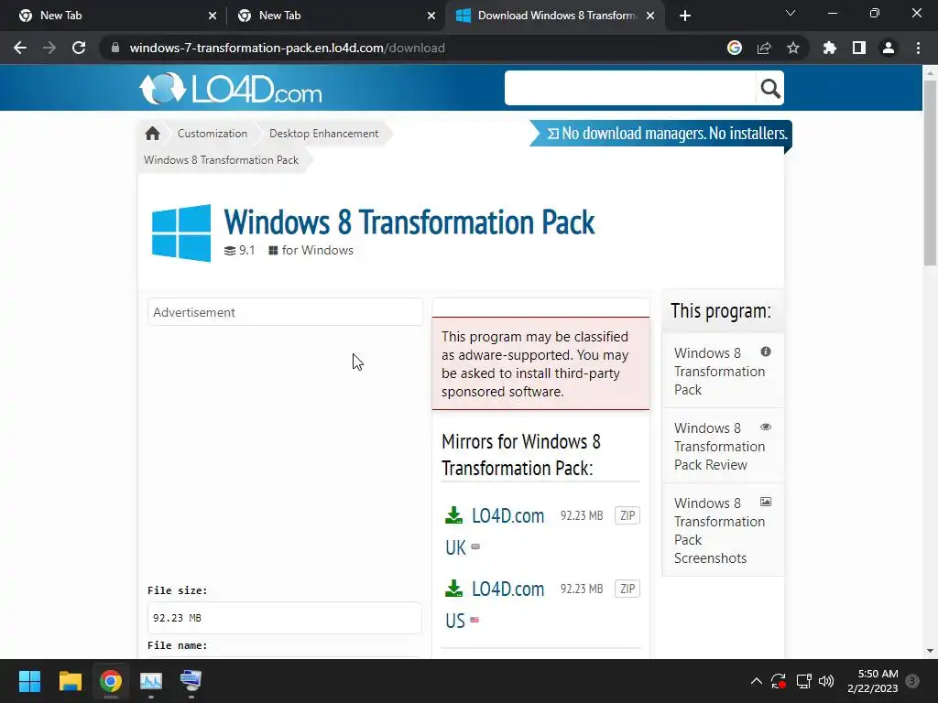Open Windows 8 Transformation Pack Screenshots
The height and width of the screenshot is (703, 938).
pyautogui.click(x=719, y=530)
